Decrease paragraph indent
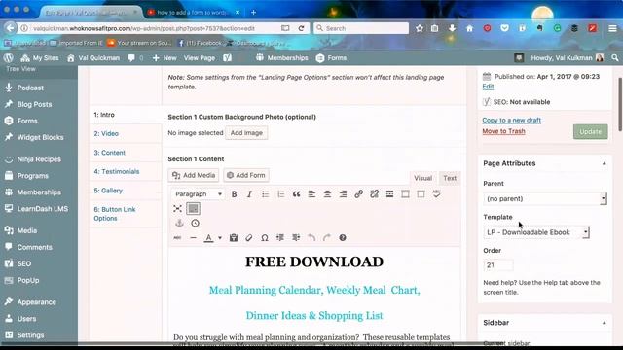This screenshot has height=350, width=623. (280, 237)
